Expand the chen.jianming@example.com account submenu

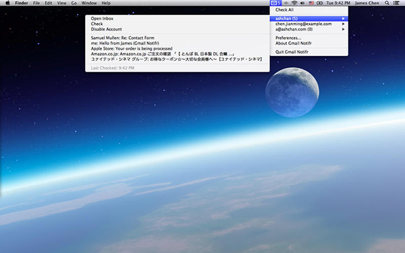click(309, 24)
